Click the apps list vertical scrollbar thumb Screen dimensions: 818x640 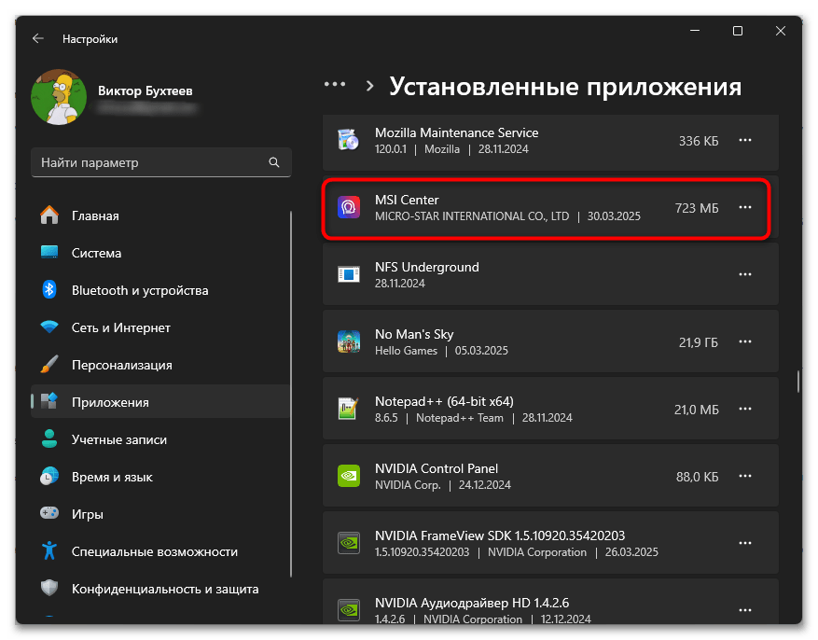point(798,382)
